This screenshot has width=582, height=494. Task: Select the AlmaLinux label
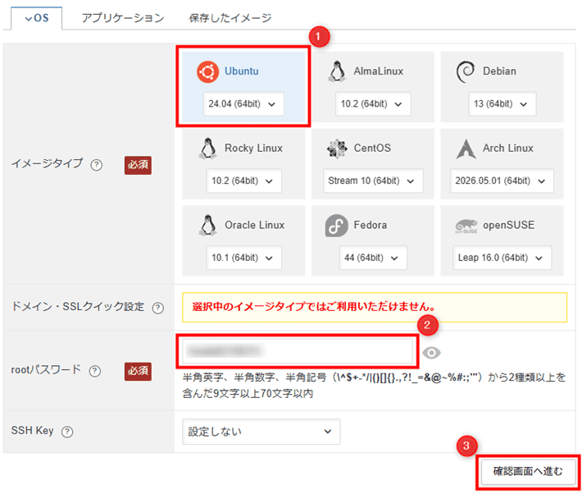[x=378, y=71]
